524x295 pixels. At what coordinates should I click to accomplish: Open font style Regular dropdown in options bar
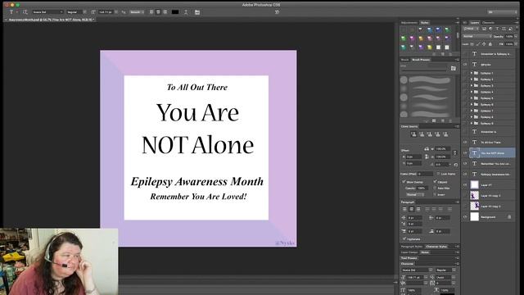click(76, 12)
